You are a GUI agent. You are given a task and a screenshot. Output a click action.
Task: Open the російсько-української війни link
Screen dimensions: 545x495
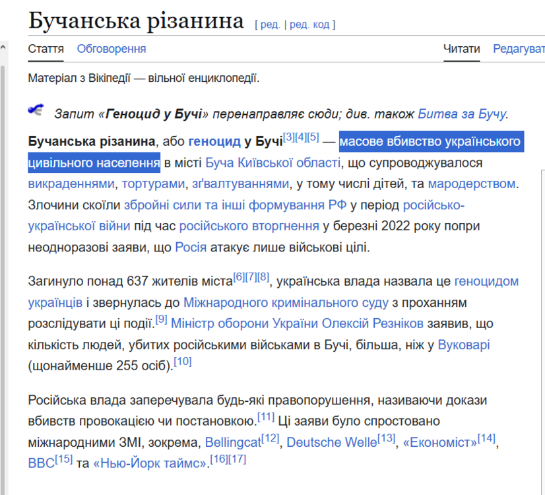pos(433,205)
